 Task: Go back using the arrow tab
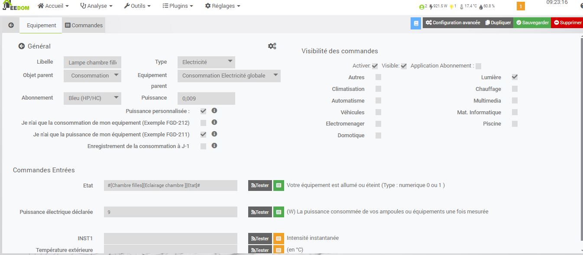(11, 26)
